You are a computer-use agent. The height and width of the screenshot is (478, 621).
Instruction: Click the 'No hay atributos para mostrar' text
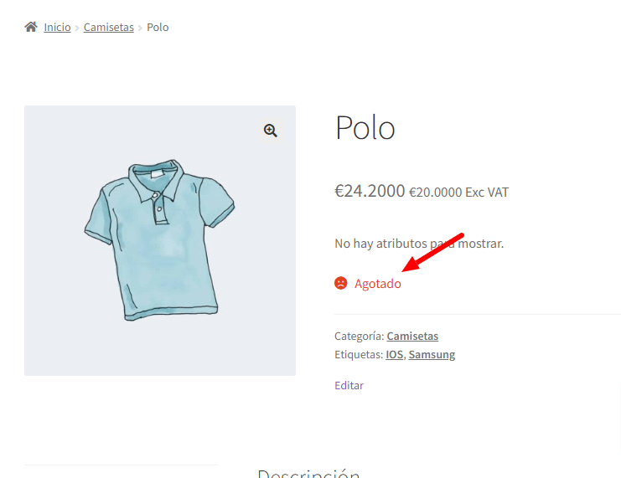(419, 244)
